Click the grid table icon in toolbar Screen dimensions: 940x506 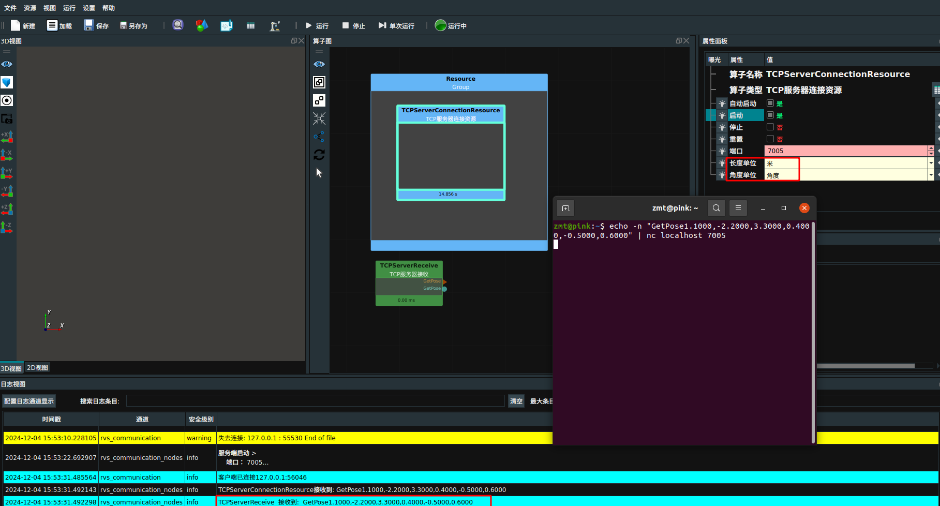[251, 26]
